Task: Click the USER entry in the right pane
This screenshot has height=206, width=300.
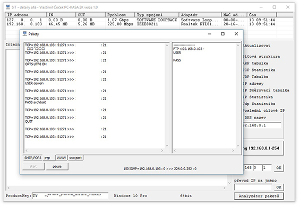Action: [x=177, y=52]
